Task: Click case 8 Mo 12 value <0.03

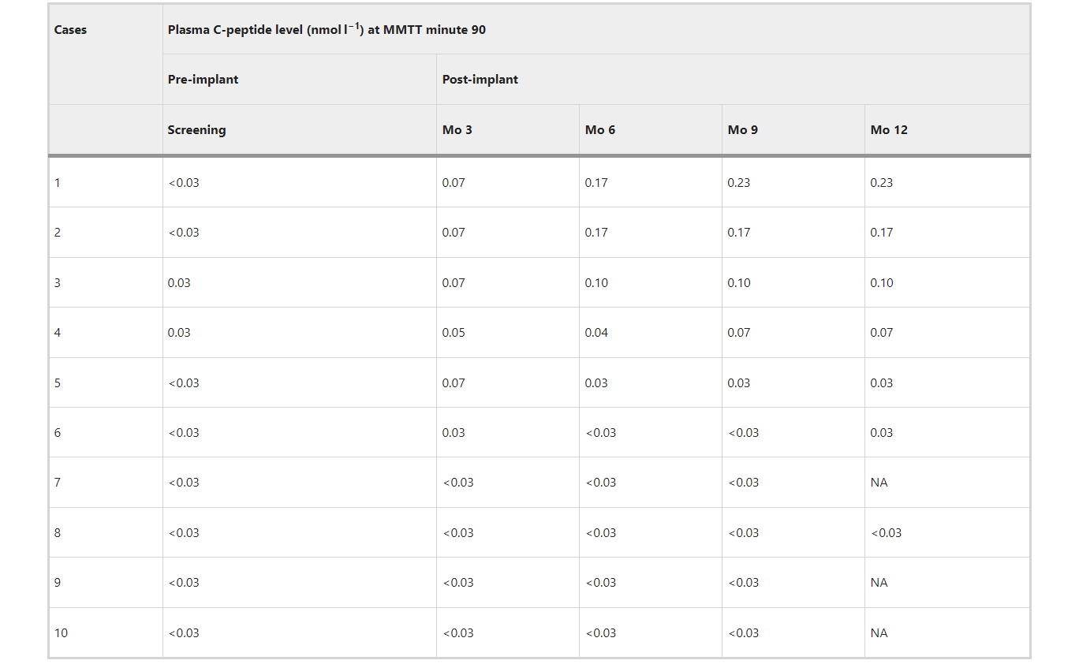Action: (x=886, y=533)
